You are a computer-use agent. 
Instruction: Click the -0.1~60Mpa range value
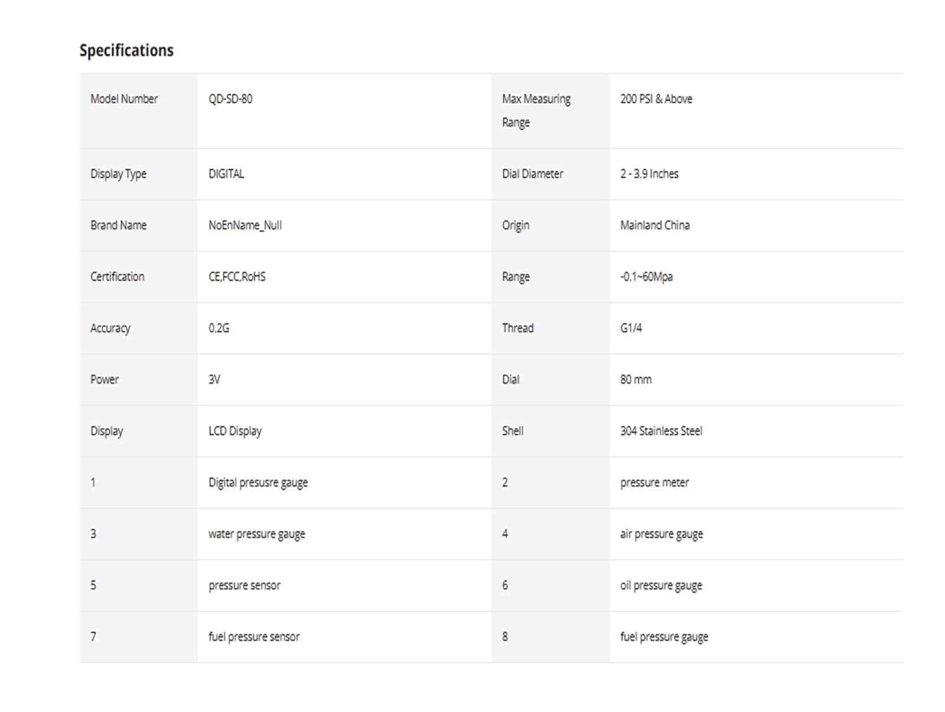tap(646, 277)
